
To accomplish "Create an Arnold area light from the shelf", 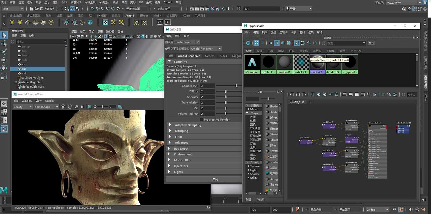I will [12, 22].
